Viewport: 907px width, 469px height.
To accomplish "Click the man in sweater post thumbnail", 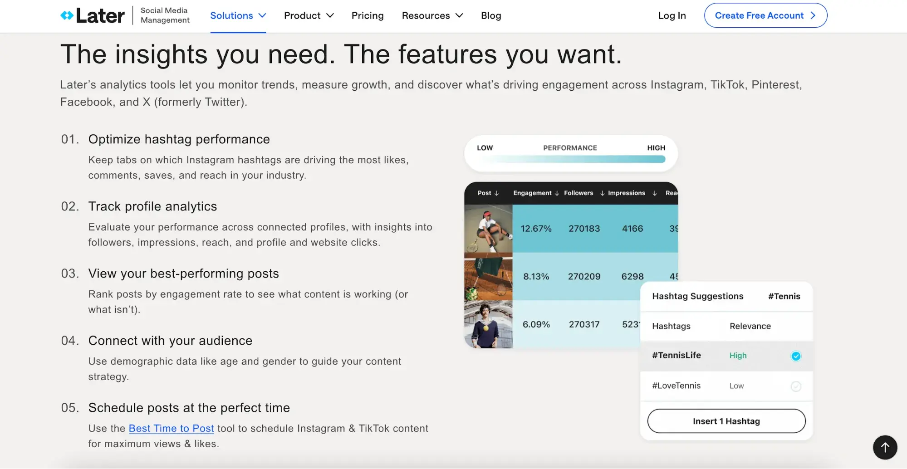I will [488, 324].
